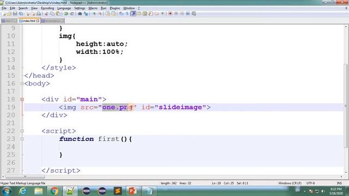The image size is (349, 196).
Task: Open Find with the binoculars icon
Action: [80, 14]
